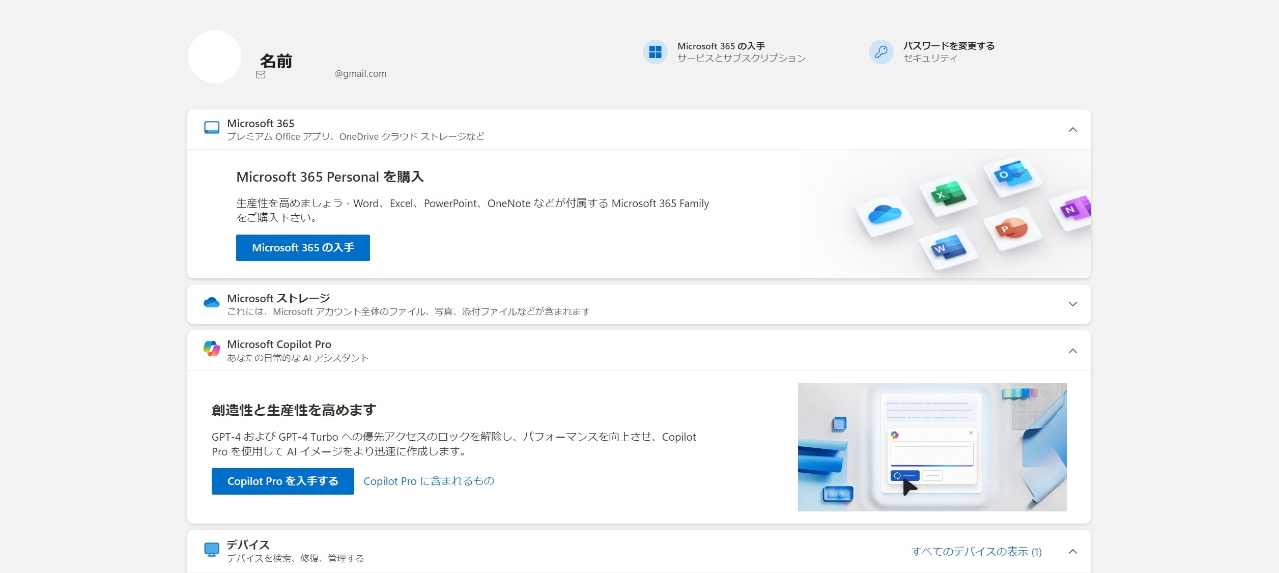Click the Copilot Pro colorful logo icon
The width and height of the screenshot is (1279, 573).
pyautogui.click(x=212, y=349)
